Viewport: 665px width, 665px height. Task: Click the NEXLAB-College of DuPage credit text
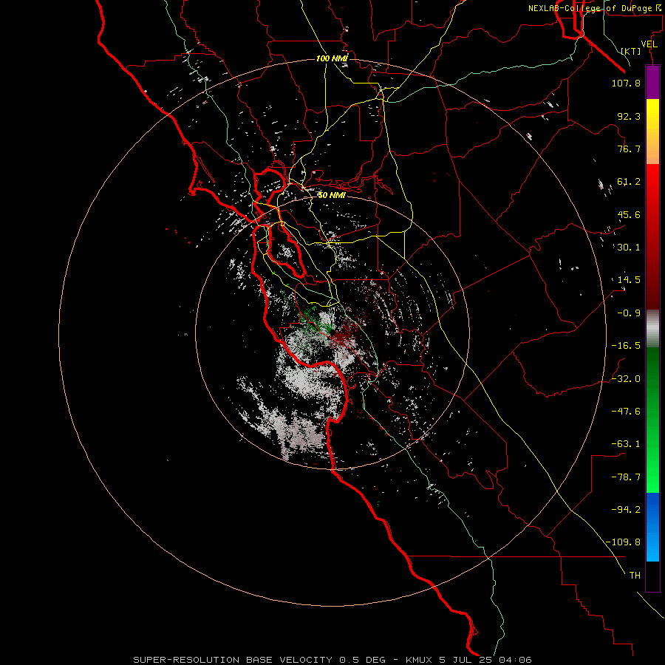(x=596, y=8)
